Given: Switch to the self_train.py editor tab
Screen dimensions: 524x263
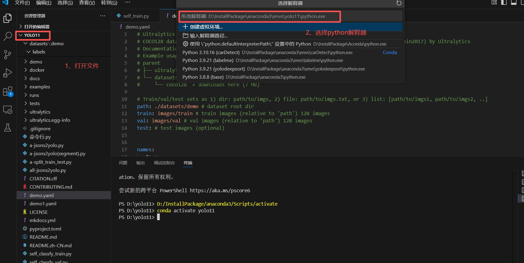Looking at the screenshot, I should (136, 16).
